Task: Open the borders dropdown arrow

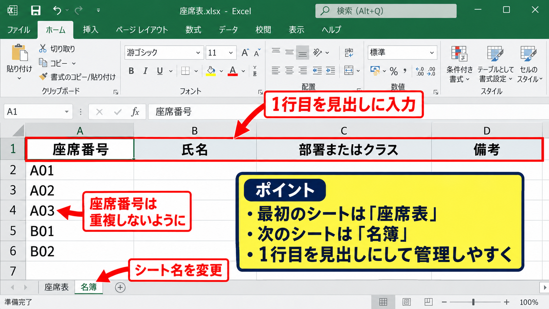Action: pos(196,71)
